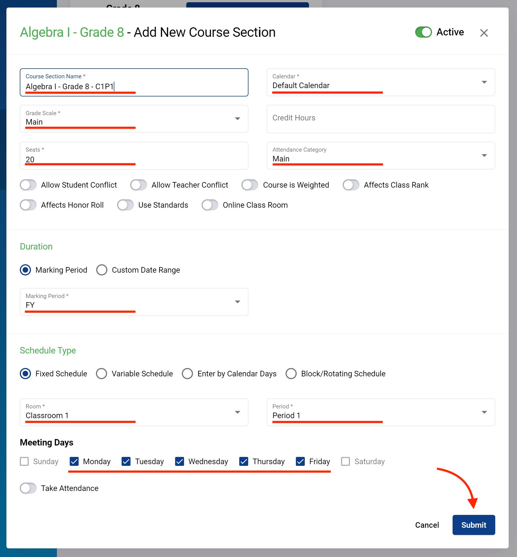The width and height of the screenshot is (517, 557).
Task: Uncheck the Wednesday meeting day
Action: click(180, 461)
